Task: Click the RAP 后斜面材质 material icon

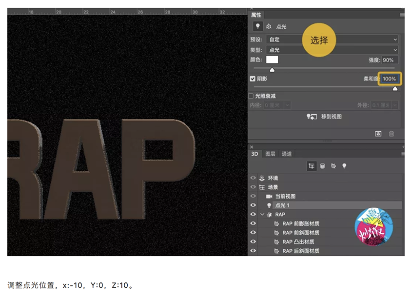Action: 276,251
